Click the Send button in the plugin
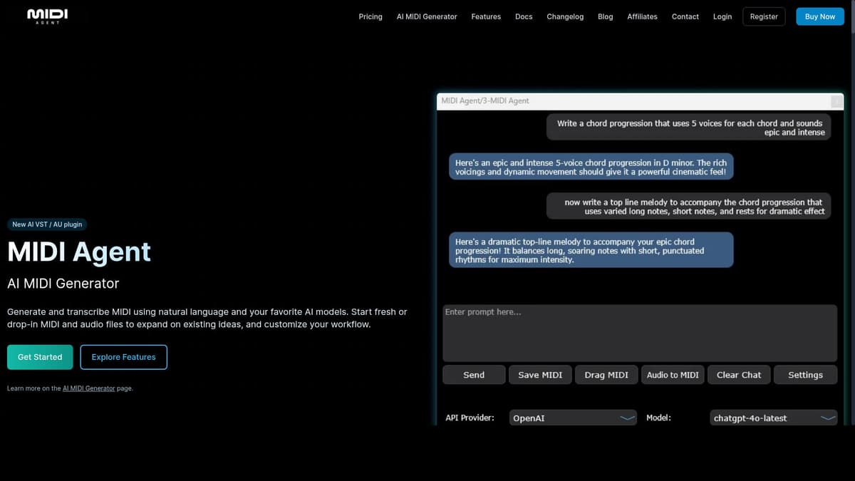Image resolution: width=855 pixels, height=481 pixels. click(x=474, y=375)
